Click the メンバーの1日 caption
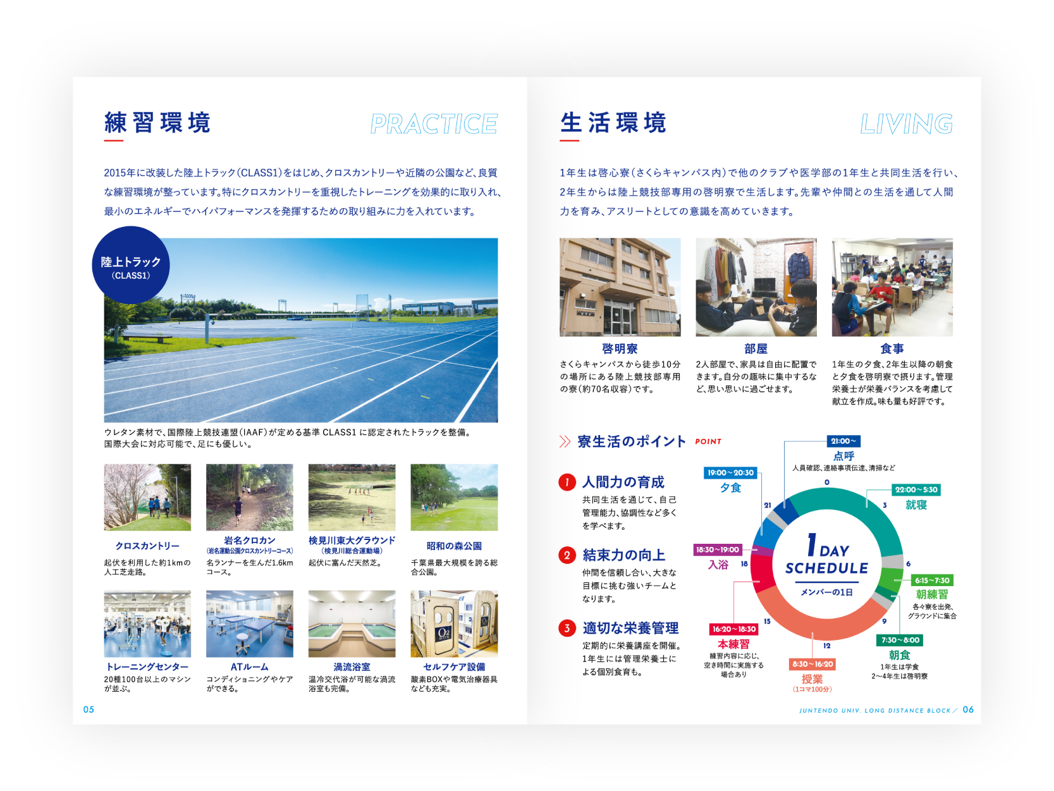The width and height of the screenshot is (1054, 791). [x=826, y=592]
